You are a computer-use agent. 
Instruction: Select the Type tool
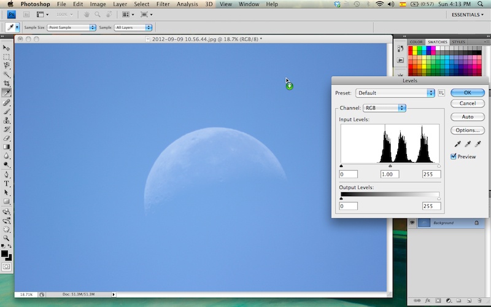click(x=7, y=183)
